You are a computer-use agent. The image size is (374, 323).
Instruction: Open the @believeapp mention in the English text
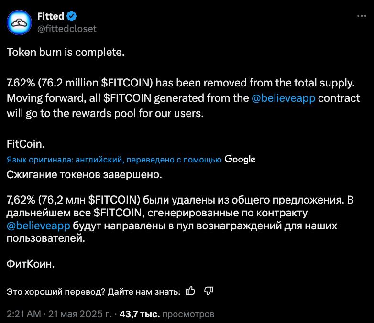point(283,98)
